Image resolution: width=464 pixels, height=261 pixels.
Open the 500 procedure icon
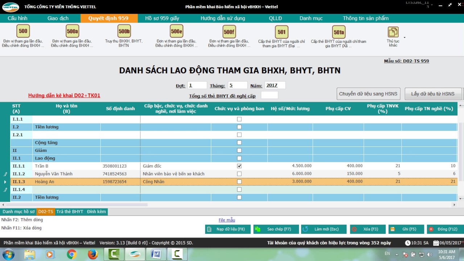coord(23,31)
